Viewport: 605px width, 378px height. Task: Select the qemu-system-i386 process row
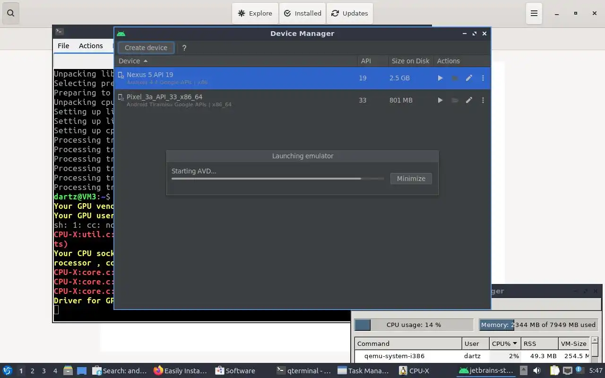472,356
